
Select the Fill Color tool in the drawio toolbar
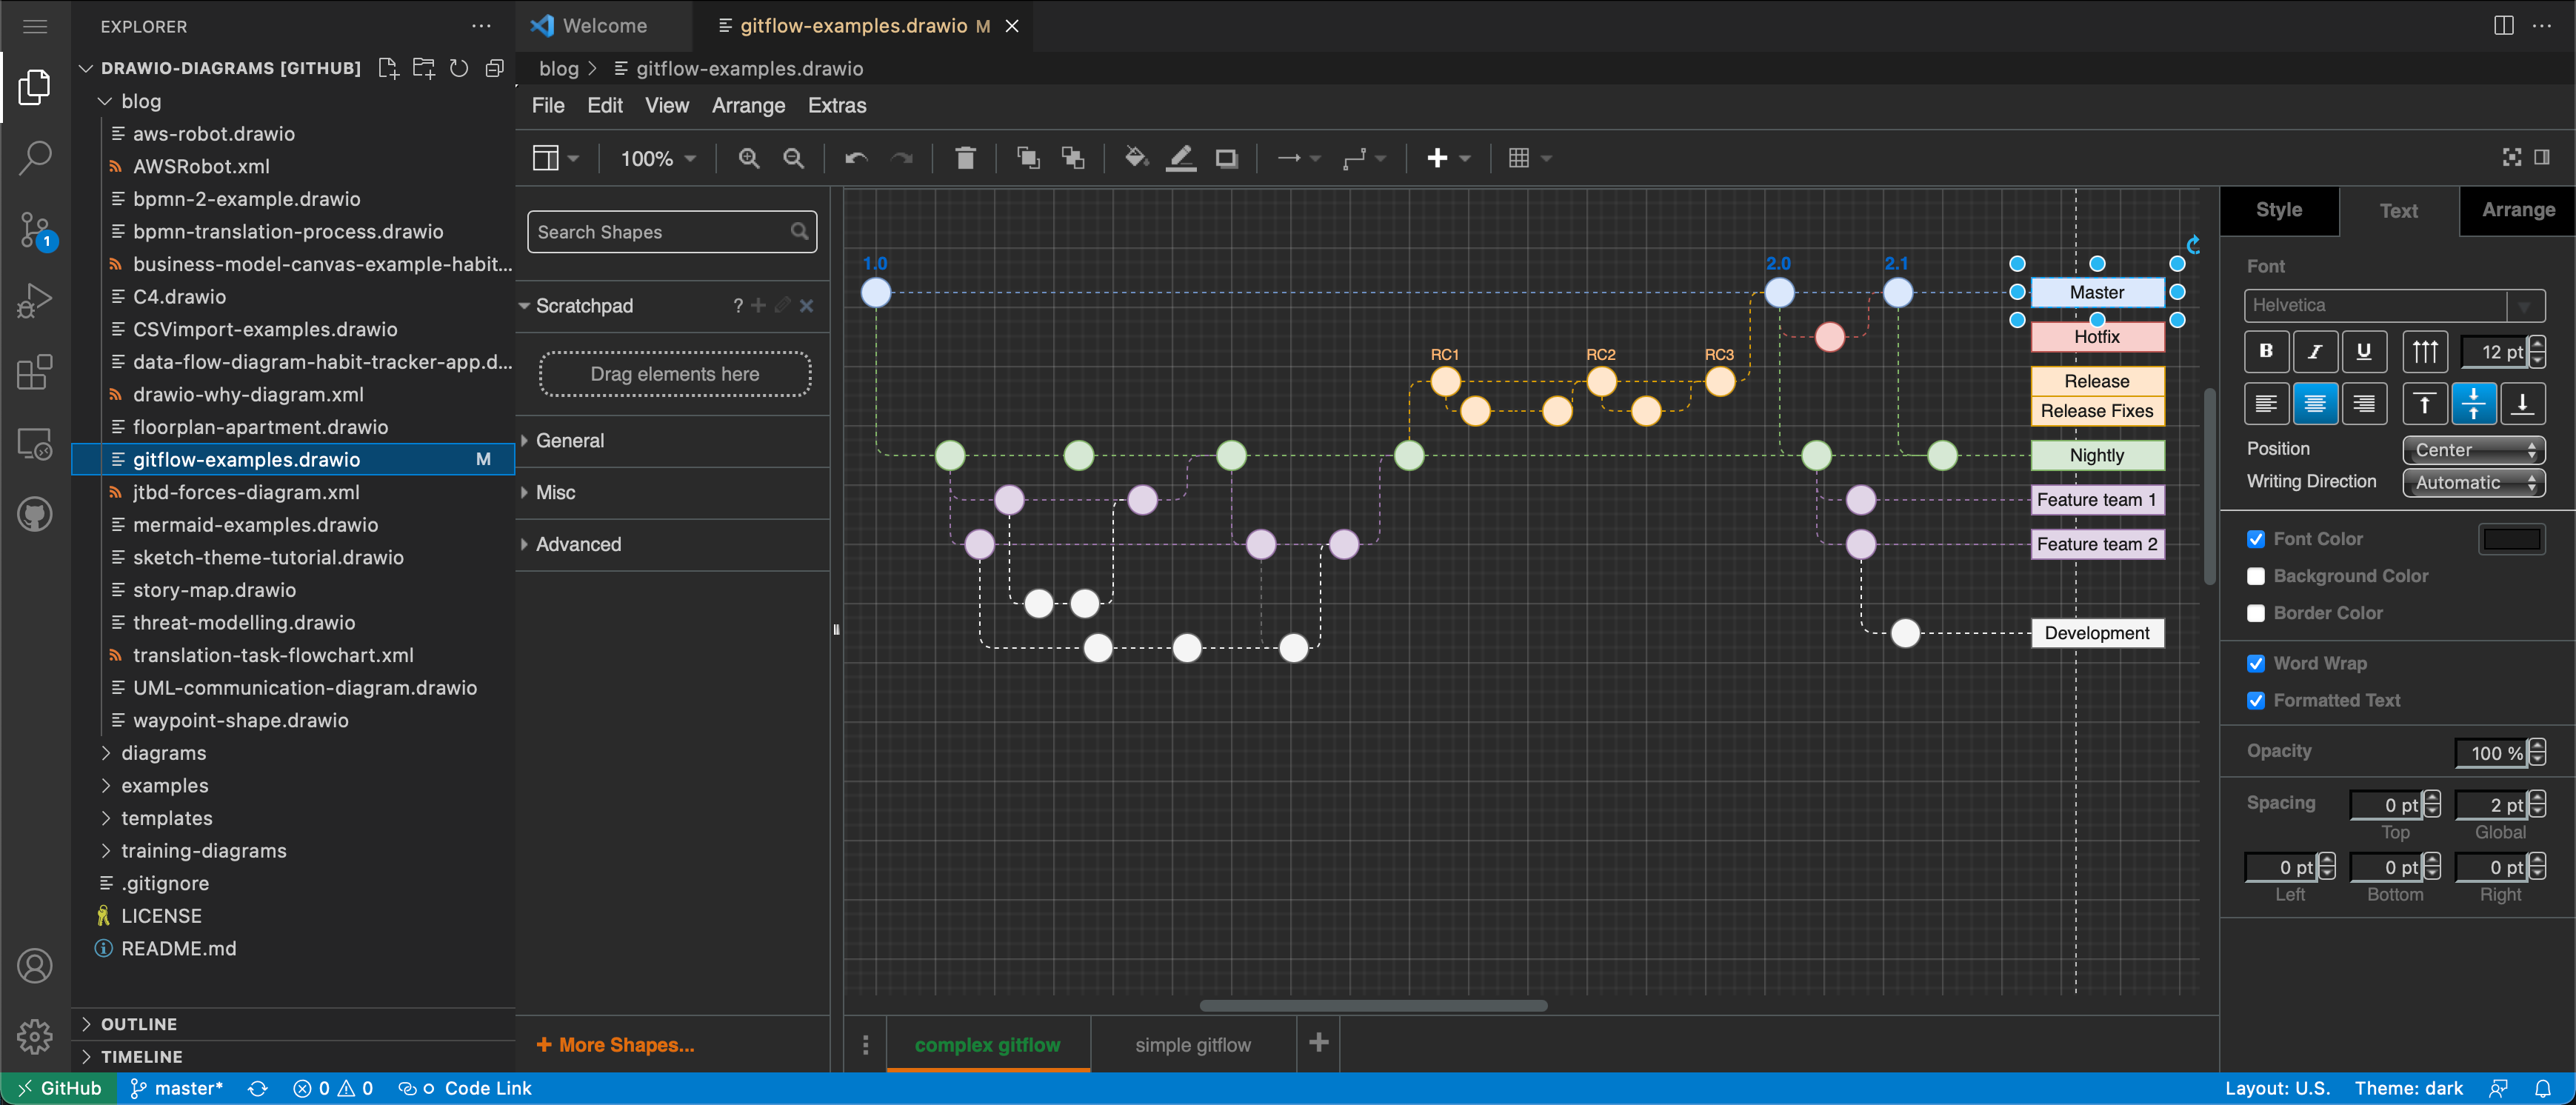click(1135, 158)
